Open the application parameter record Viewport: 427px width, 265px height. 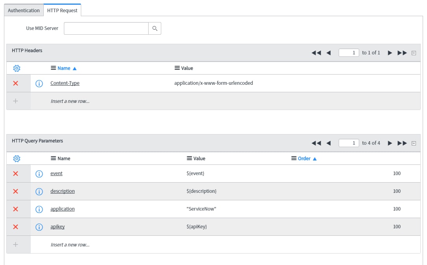[62, 209]
